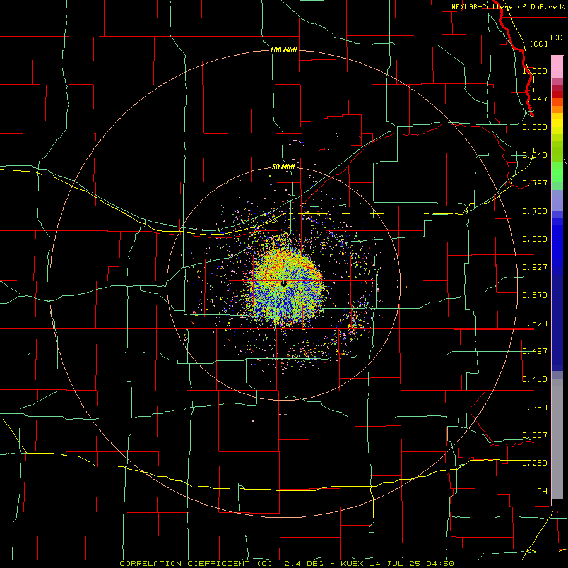
Task: Click the Correlation Coefficient caption at the bottom
Action: tap(287, 564)
